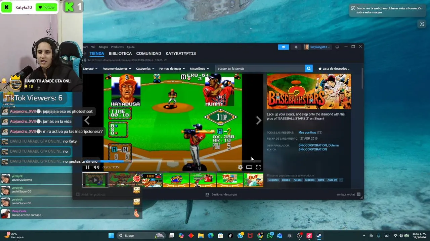Switch to the BIBLIOTECA tab
Image resolution: width=430 pixels, height=241 pixels.
(x=120, y=54)
